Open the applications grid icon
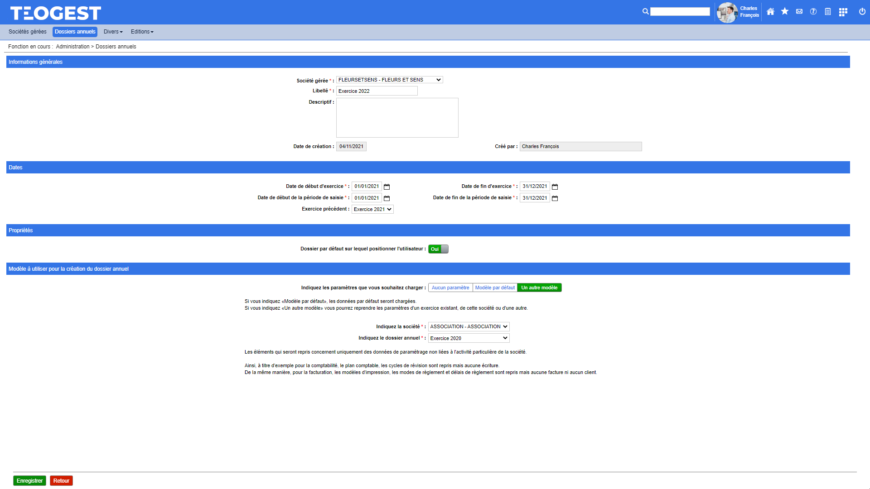870x489 pixels. click(x=843, y=12)
